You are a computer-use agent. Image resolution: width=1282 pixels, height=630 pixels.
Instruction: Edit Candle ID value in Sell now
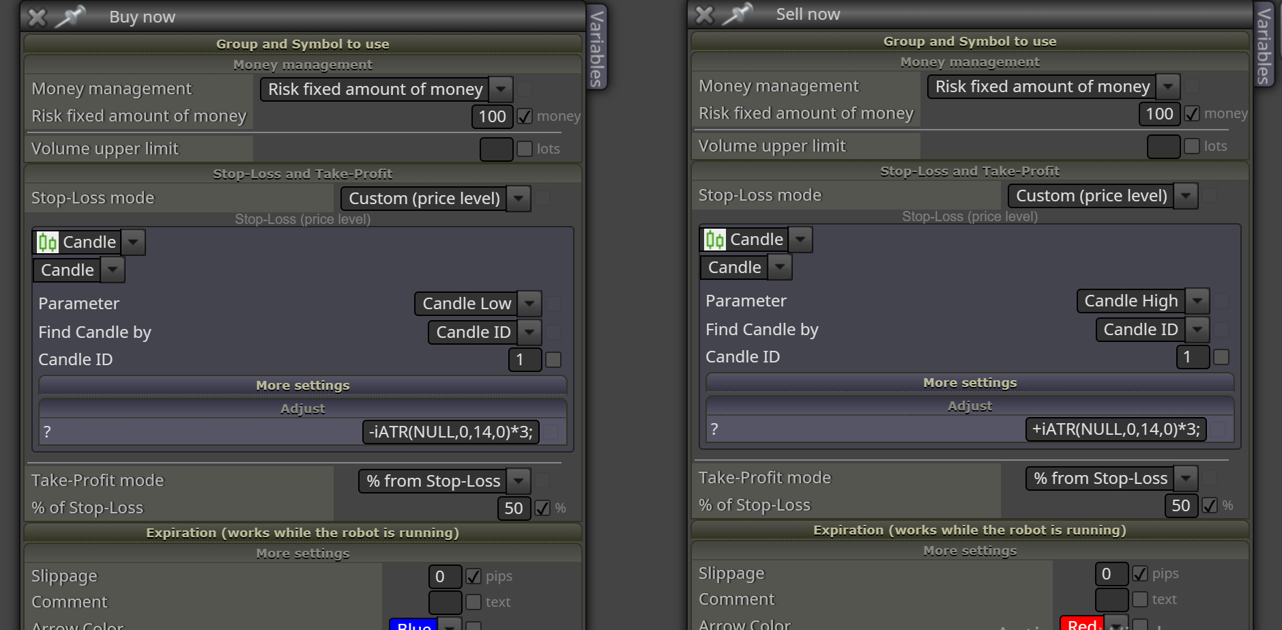point(1193,357)
